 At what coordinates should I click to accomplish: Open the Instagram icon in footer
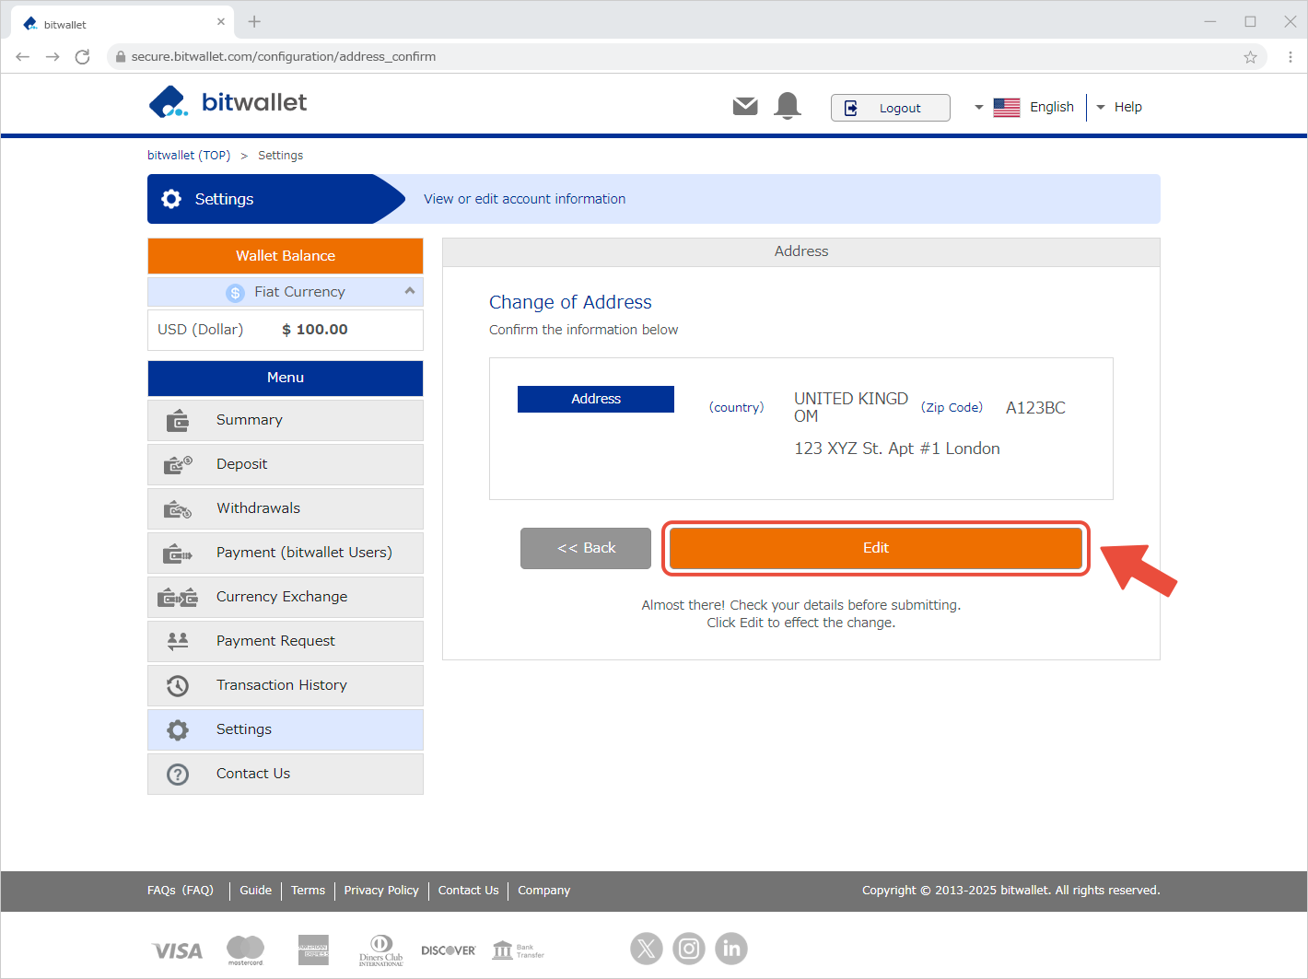pyautogui.click(x=689, y=948)
